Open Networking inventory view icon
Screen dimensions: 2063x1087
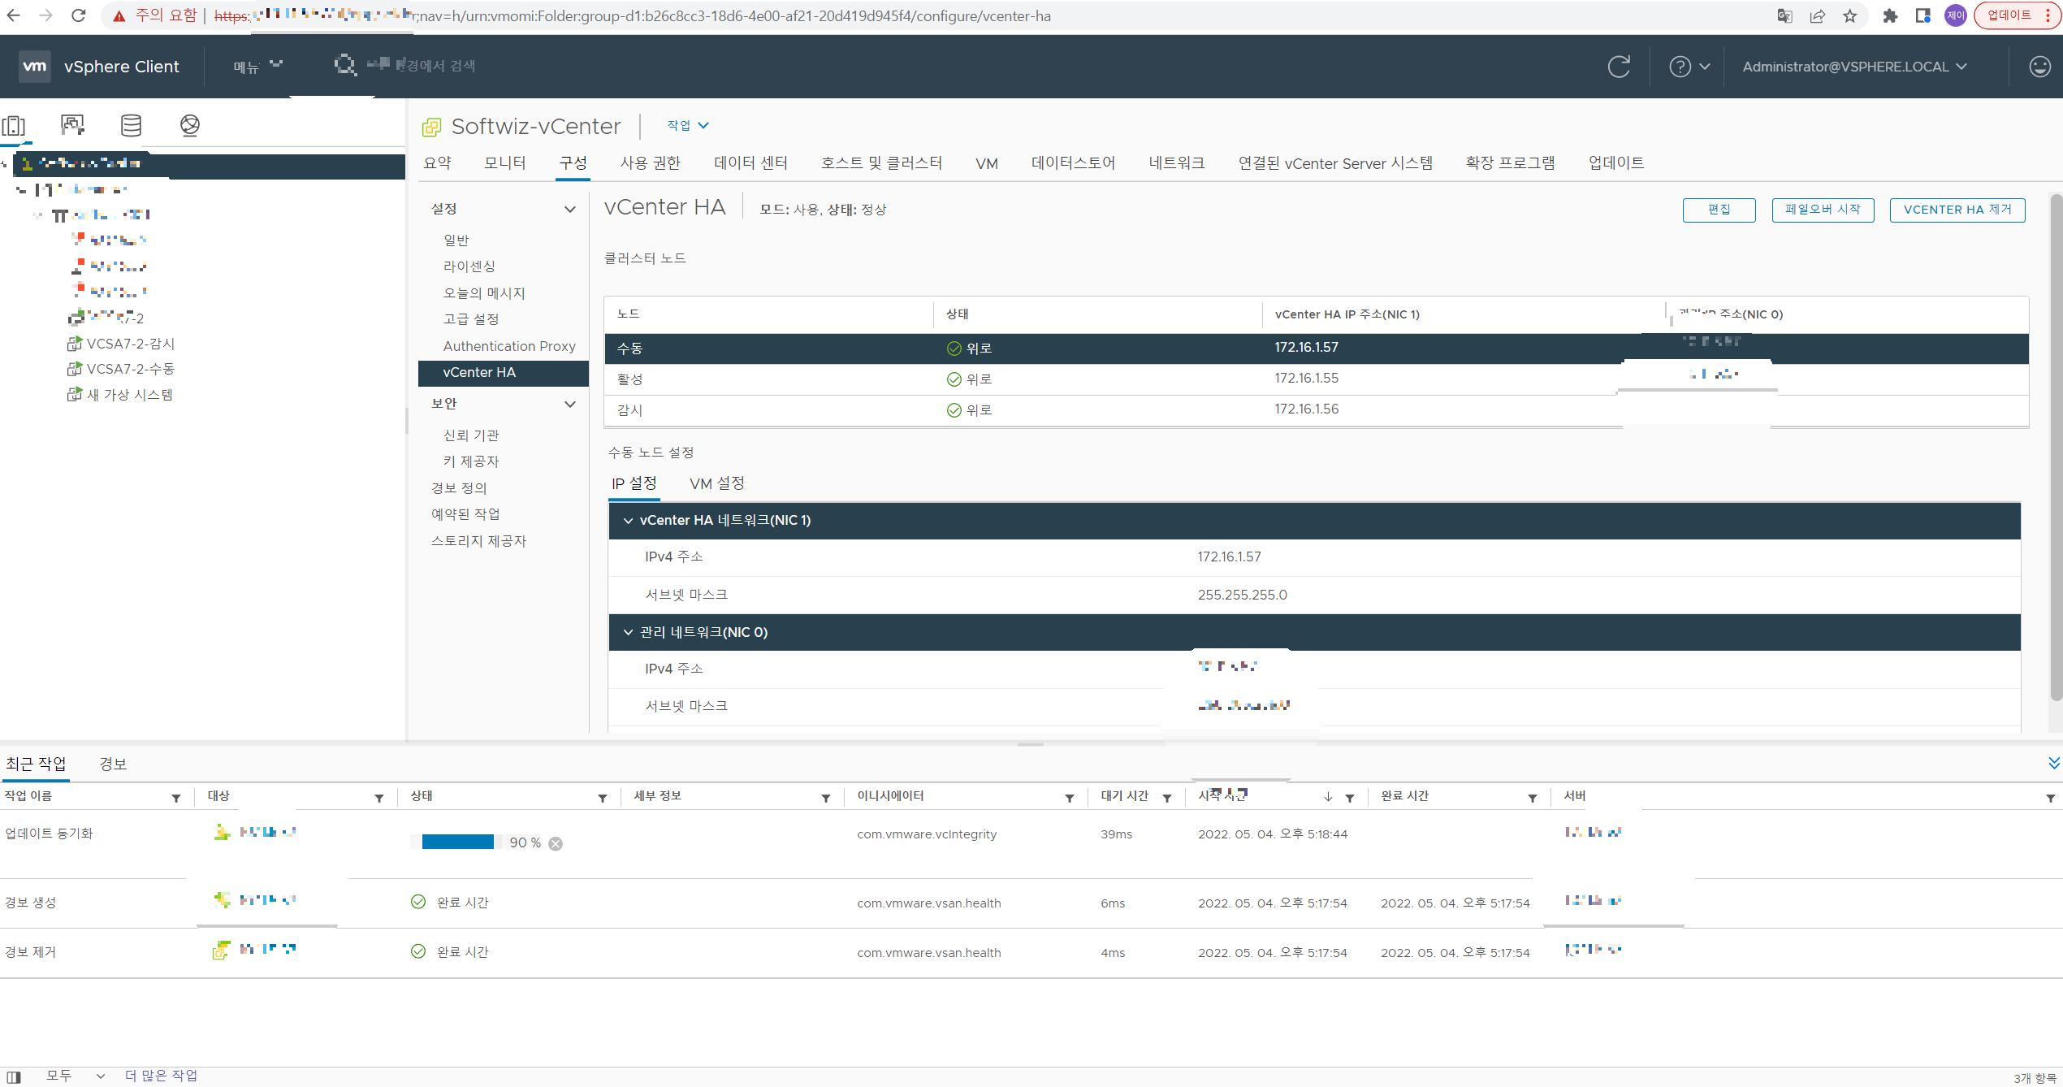tap(190, 125)
